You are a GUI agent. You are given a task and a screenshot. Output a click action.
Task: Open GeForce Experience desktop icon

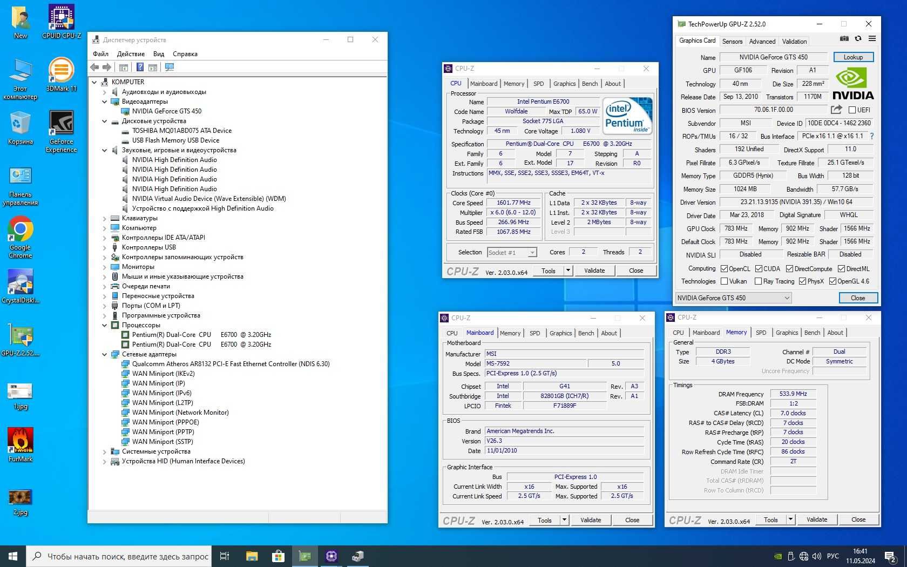pos(61,132)
